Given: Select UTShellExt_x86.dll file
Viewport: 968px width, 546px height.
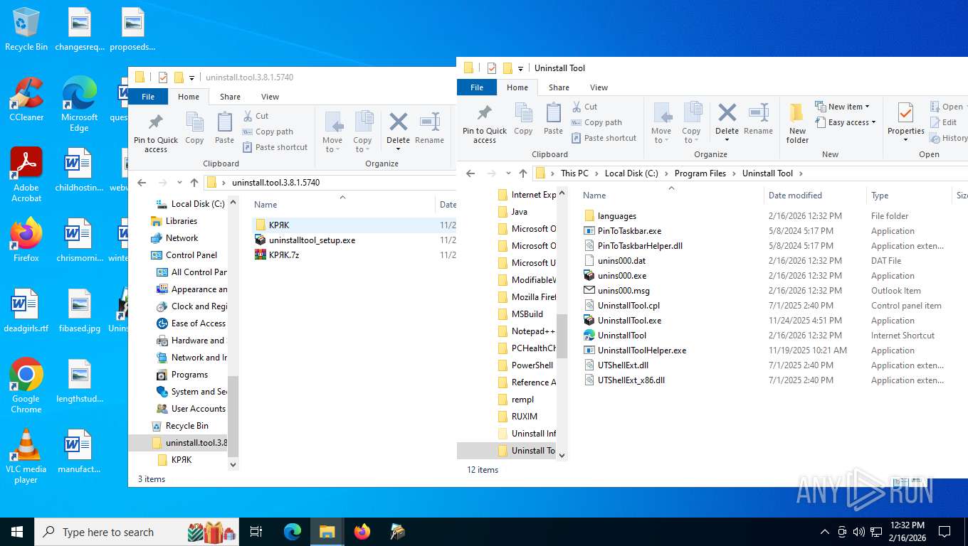Looking at the screenshot, I should tap(624, 380).
